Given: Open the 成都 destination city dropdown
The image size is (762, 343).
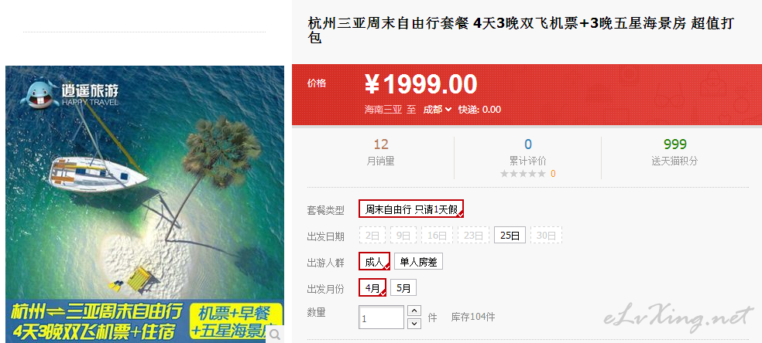Looking at the screenshot, I should [437, 110].
